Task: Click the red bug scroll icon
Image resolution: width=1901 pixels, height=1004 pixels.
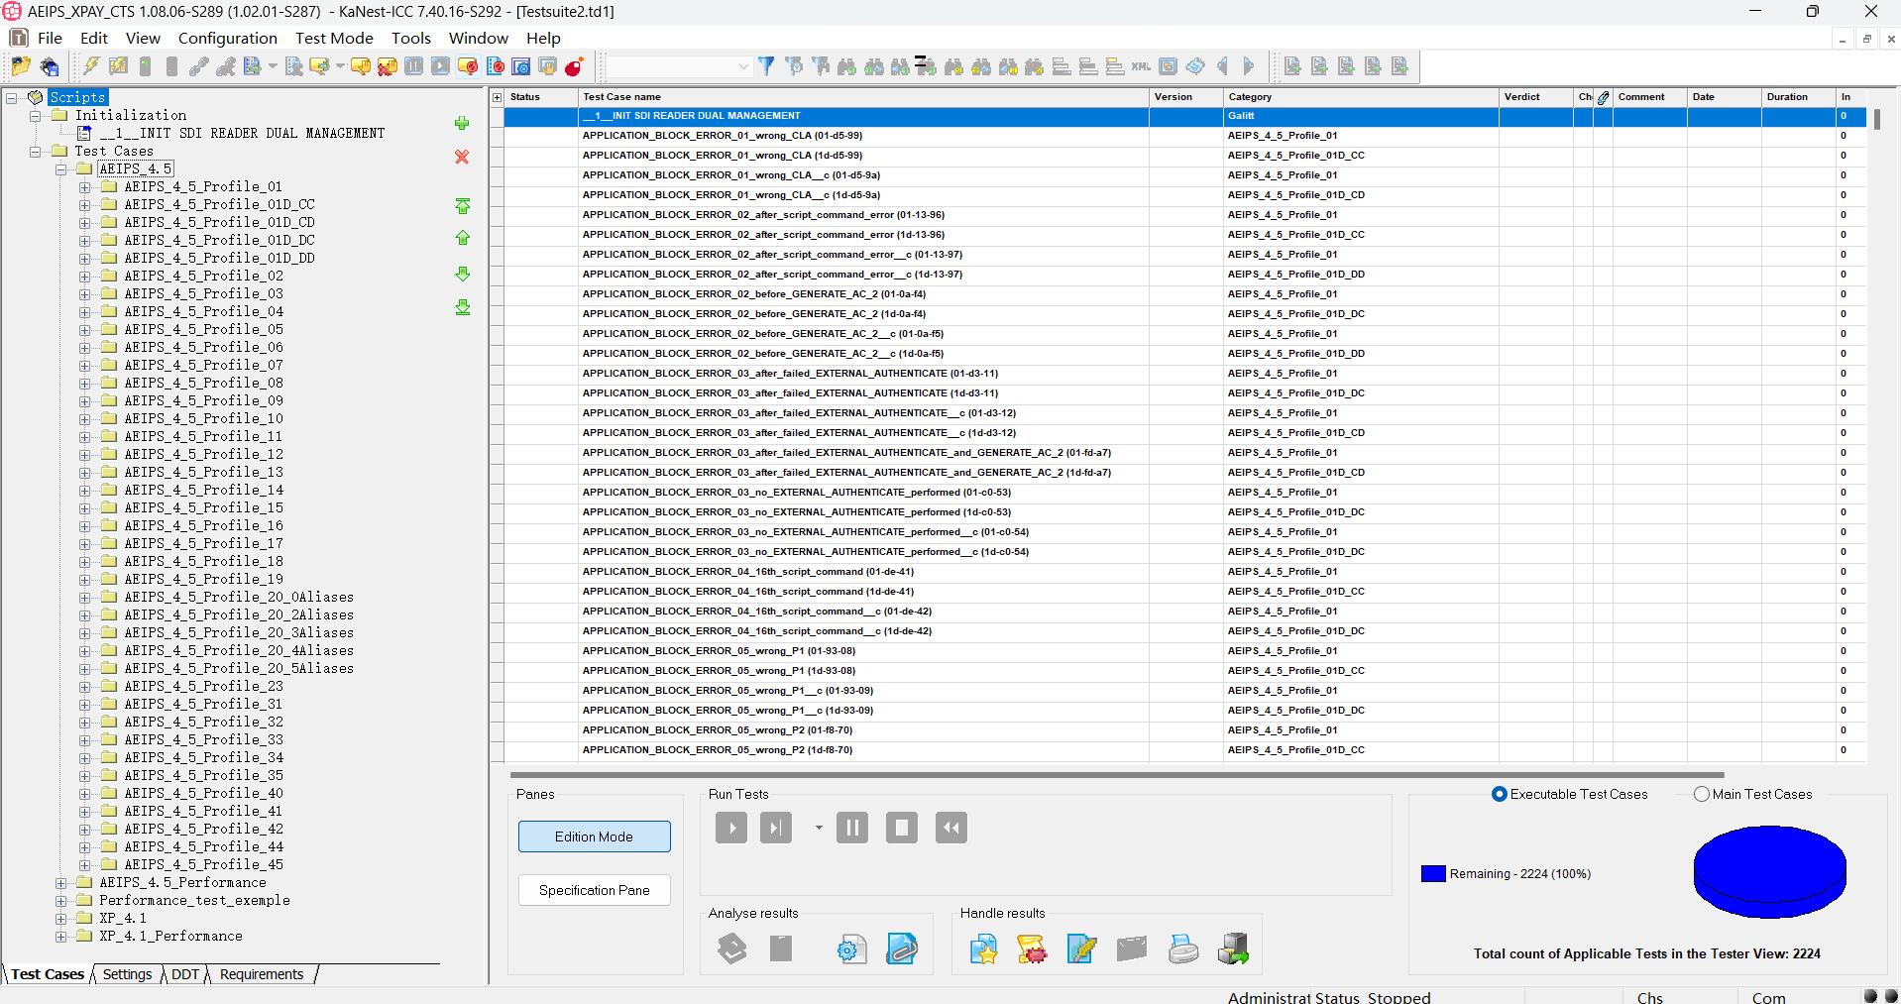Action: 1031,948
